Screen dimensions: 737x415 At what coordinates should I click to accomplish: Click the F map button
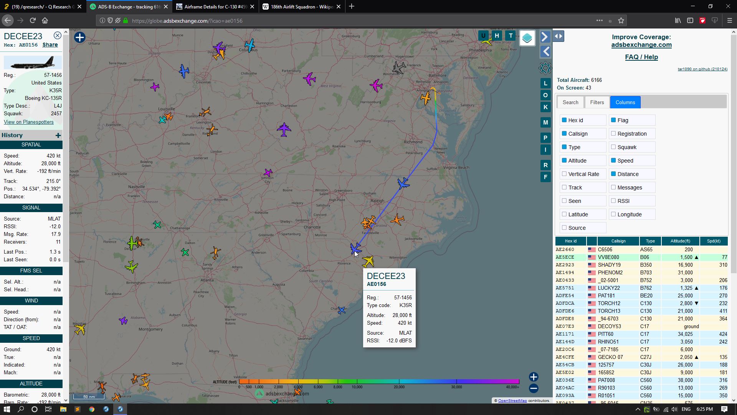pos(545,177)
